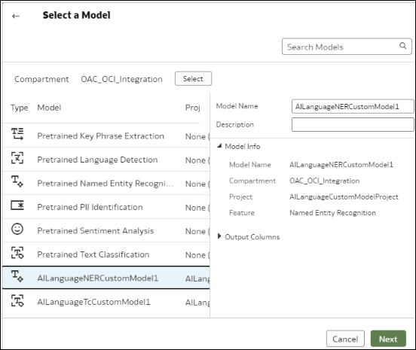Select the AILanguageNERCustomModel1 model name
The height and width of the screenshot is (350, 416).
point(98,278)
